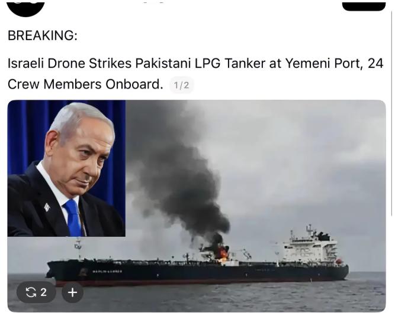395x313 pixels.
Task: Click the repost count number 2
Action: 44,292
